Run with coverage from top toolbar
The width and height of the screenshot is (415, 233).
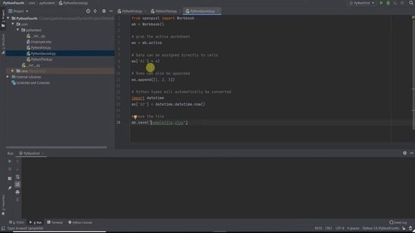[396, 3]
